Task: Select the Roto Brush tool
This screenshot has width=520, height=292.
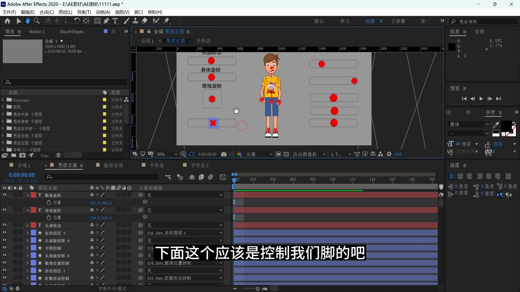Action: tap(156, 21)
